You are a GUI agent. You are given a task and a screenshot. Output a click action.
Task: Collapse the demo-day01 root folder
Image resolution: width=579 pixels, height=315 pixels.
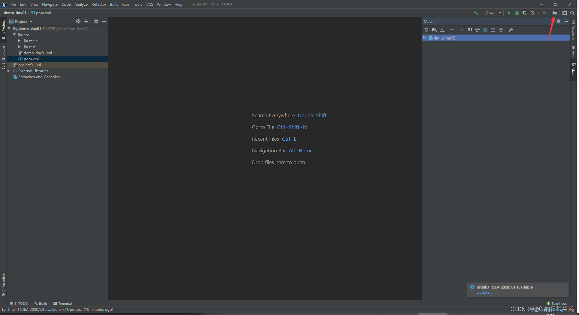[x=9, y=29]
